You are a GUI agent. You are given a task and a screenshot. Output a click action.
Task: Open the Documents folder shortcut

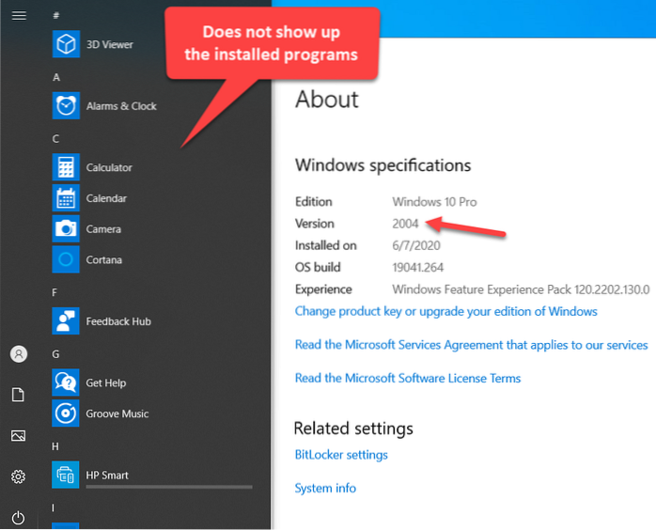(x=18, y=395)
